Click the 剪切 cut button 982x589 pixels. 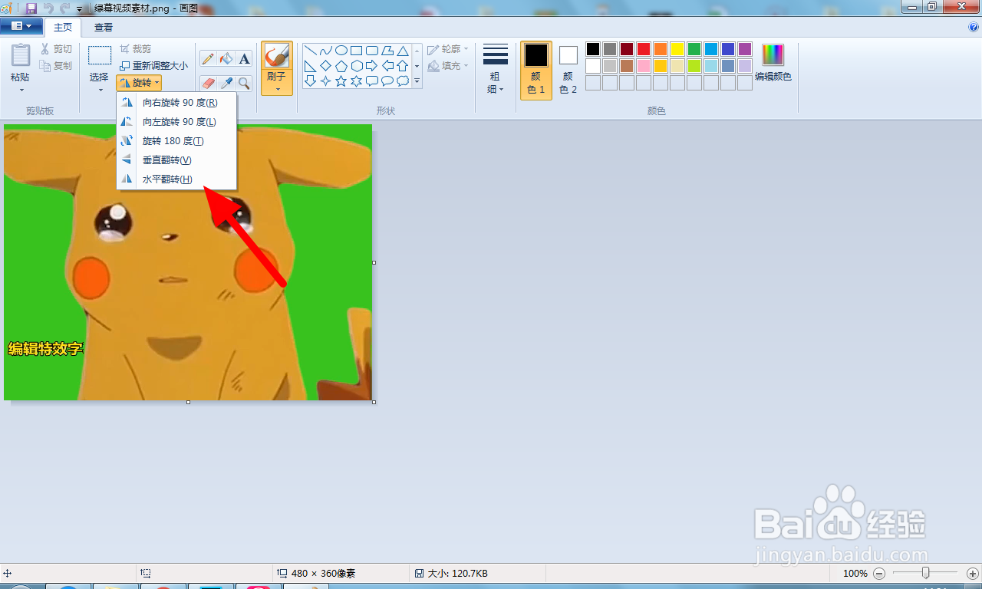click(57, 49)
